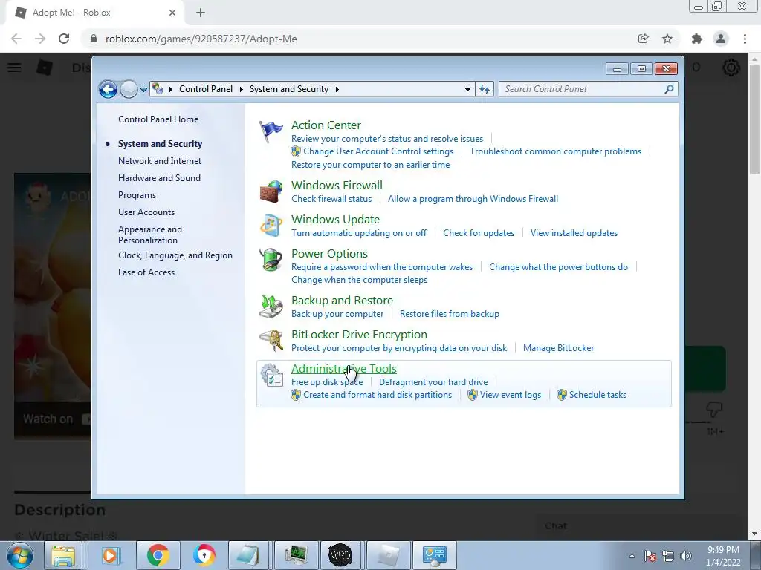Click the magnifier in Search Control Panel
Screen dimensions: 761x570
[669, 89]
